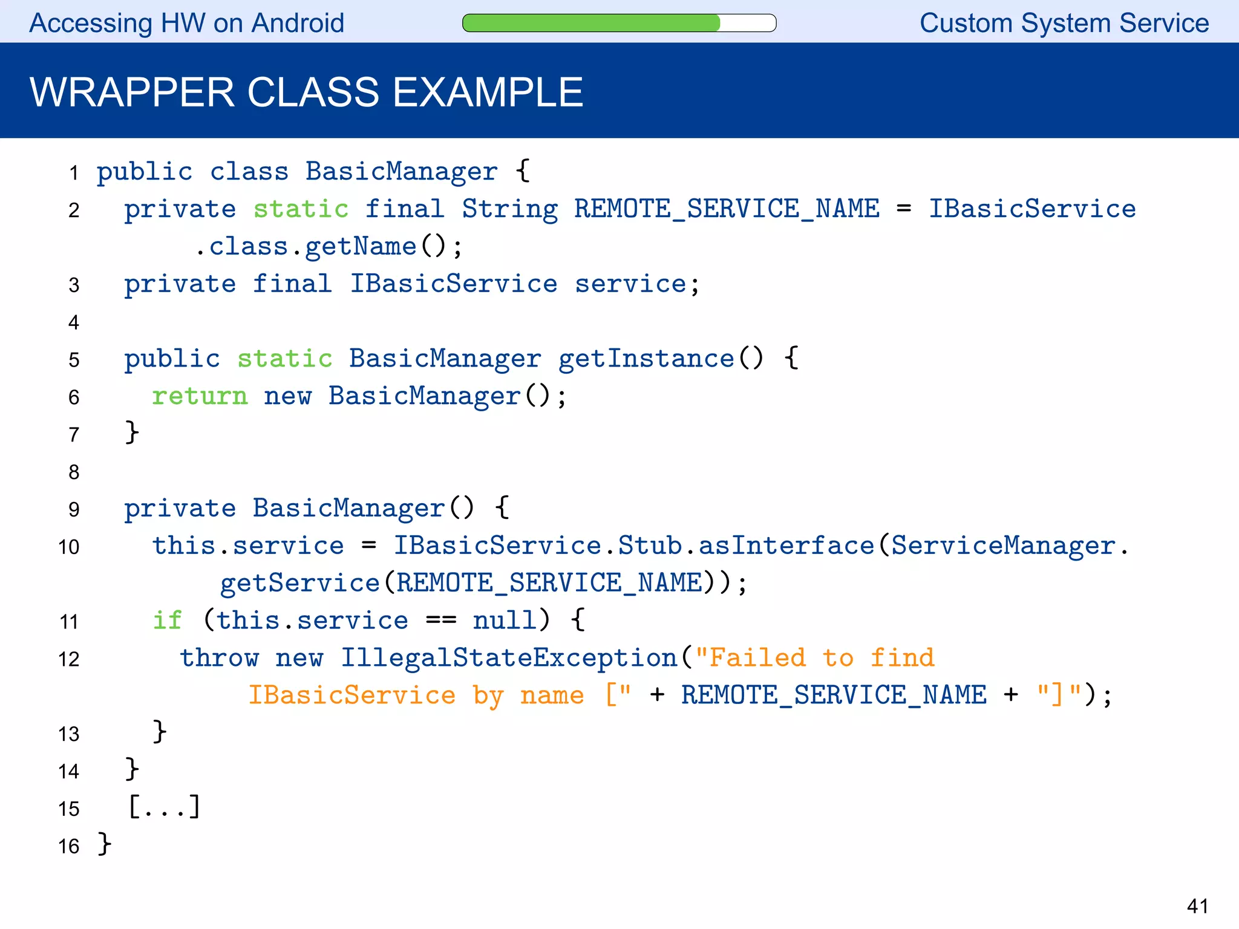Click line number 16 in the gutter
The width and height of the screenshot is (1239, 929).
tap(69, 846)
